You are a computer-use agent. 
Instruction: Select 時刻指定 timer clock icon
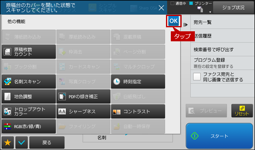[117, 82]
